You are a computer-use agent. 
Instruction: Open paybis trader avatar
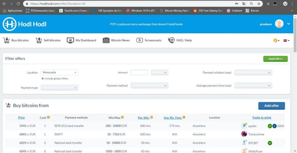[244, 126]
